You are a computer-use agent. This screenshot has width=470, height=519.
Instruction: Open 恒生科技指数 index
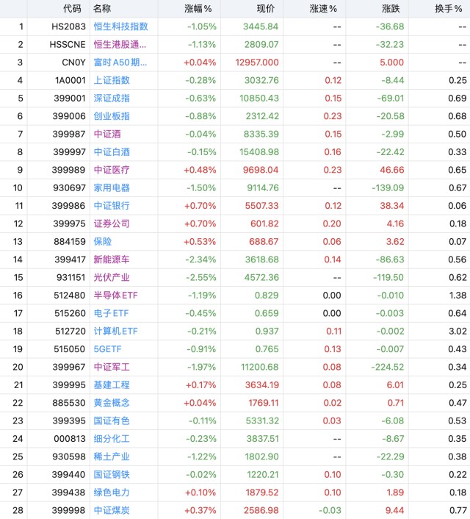[120, 26]
